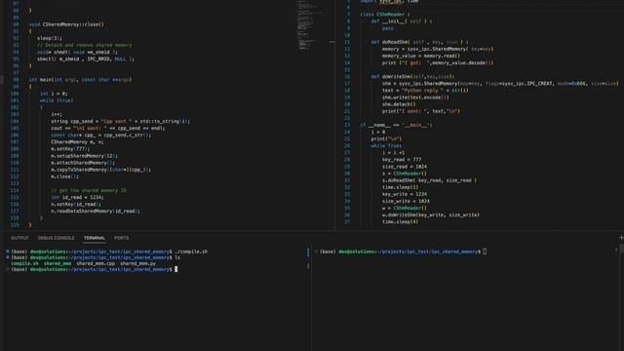This screenshot has height=351, width=624.
Task: Click the 'if __name__ ==' line
Action: point(396,125)
